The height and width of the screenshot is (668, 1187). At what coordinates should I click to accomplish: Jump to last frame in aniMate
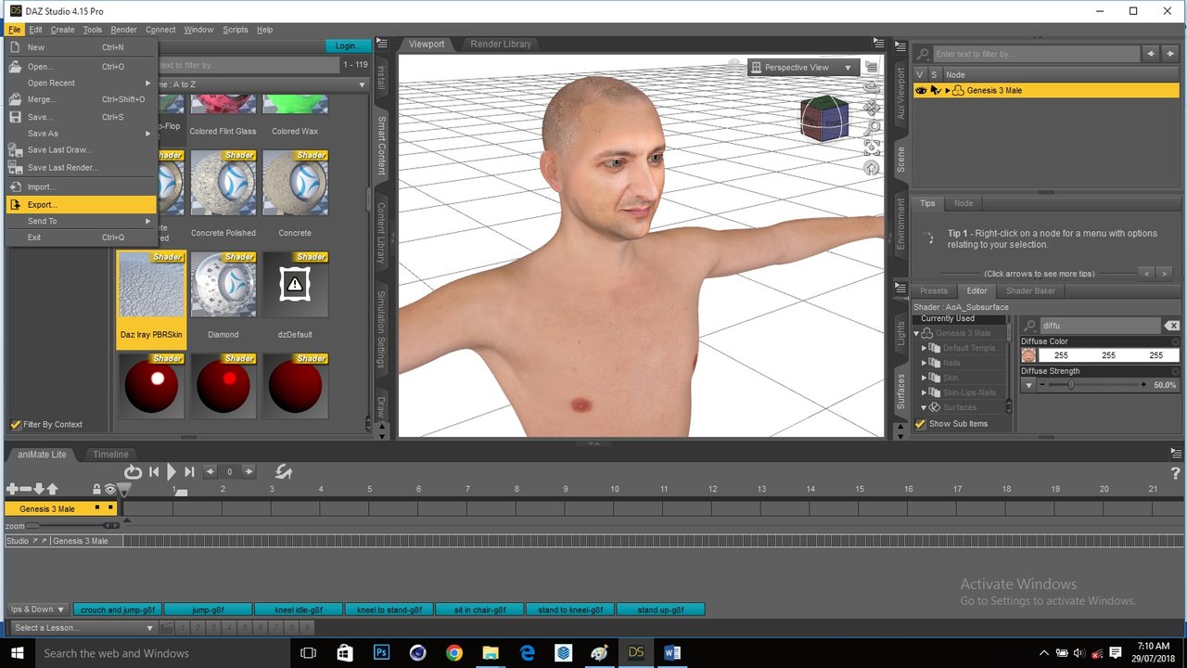tap(189, 472)
